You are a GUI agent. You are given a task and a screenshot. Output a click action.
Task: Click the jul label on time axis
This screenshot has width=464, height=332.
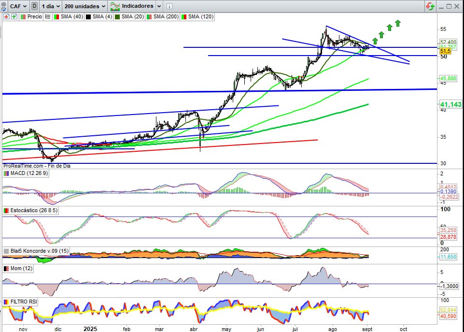295,329
